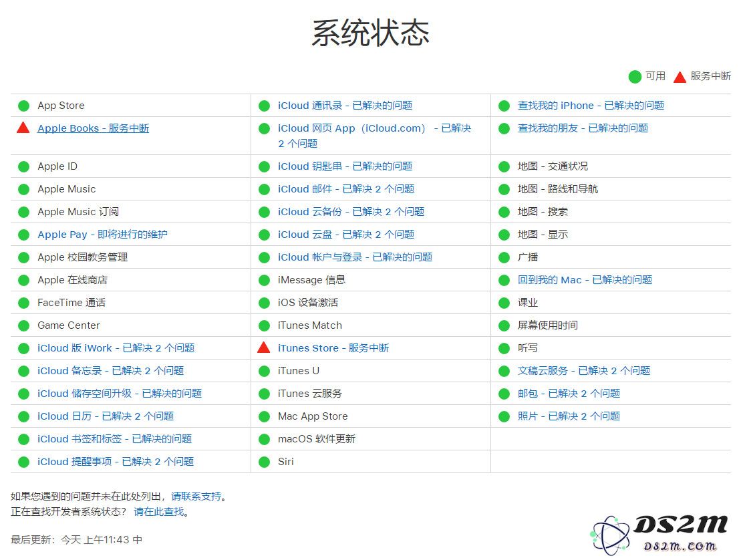Screen dimensions: 739x558
Task: Open iCloud 帐户与登录 resolved issue link
Action: 355,257
